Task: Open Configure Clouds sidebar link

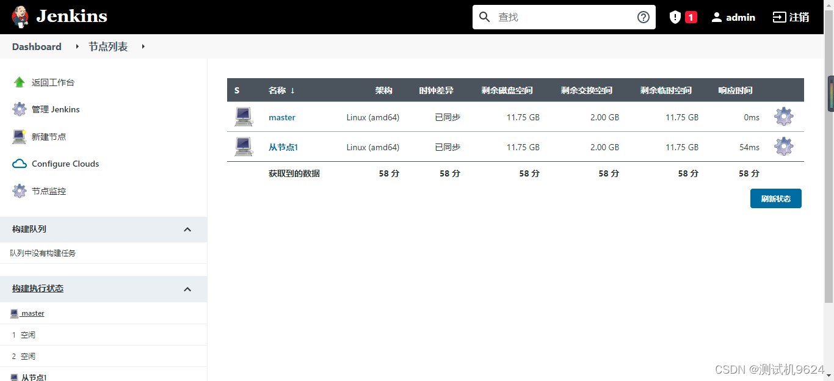Action: (x=65, y=164)
